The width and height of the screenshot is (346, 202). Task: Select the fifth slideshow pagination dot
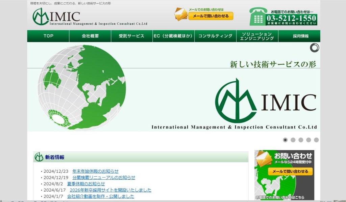click(316, 140)
